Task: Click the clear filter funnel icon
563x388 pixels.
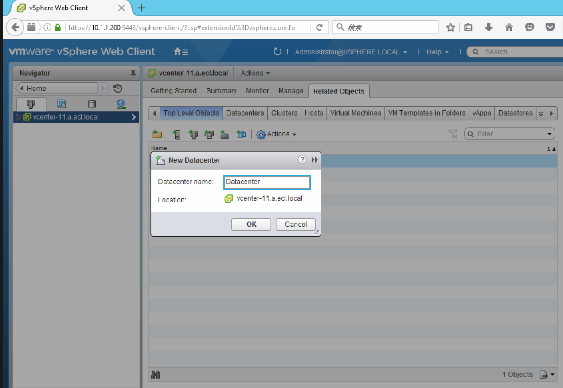Action: pos(453,134)
